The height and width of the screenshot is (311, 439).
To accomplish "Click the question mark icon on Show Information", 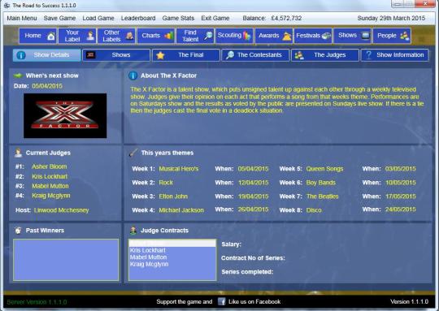I will [369, 55].
